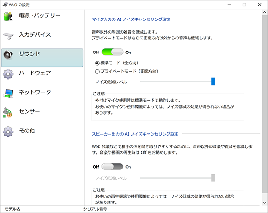Click the 音声以外の周囲の雑音を低減します description
Screen dimensions: 268x213
tap(124, 32)
